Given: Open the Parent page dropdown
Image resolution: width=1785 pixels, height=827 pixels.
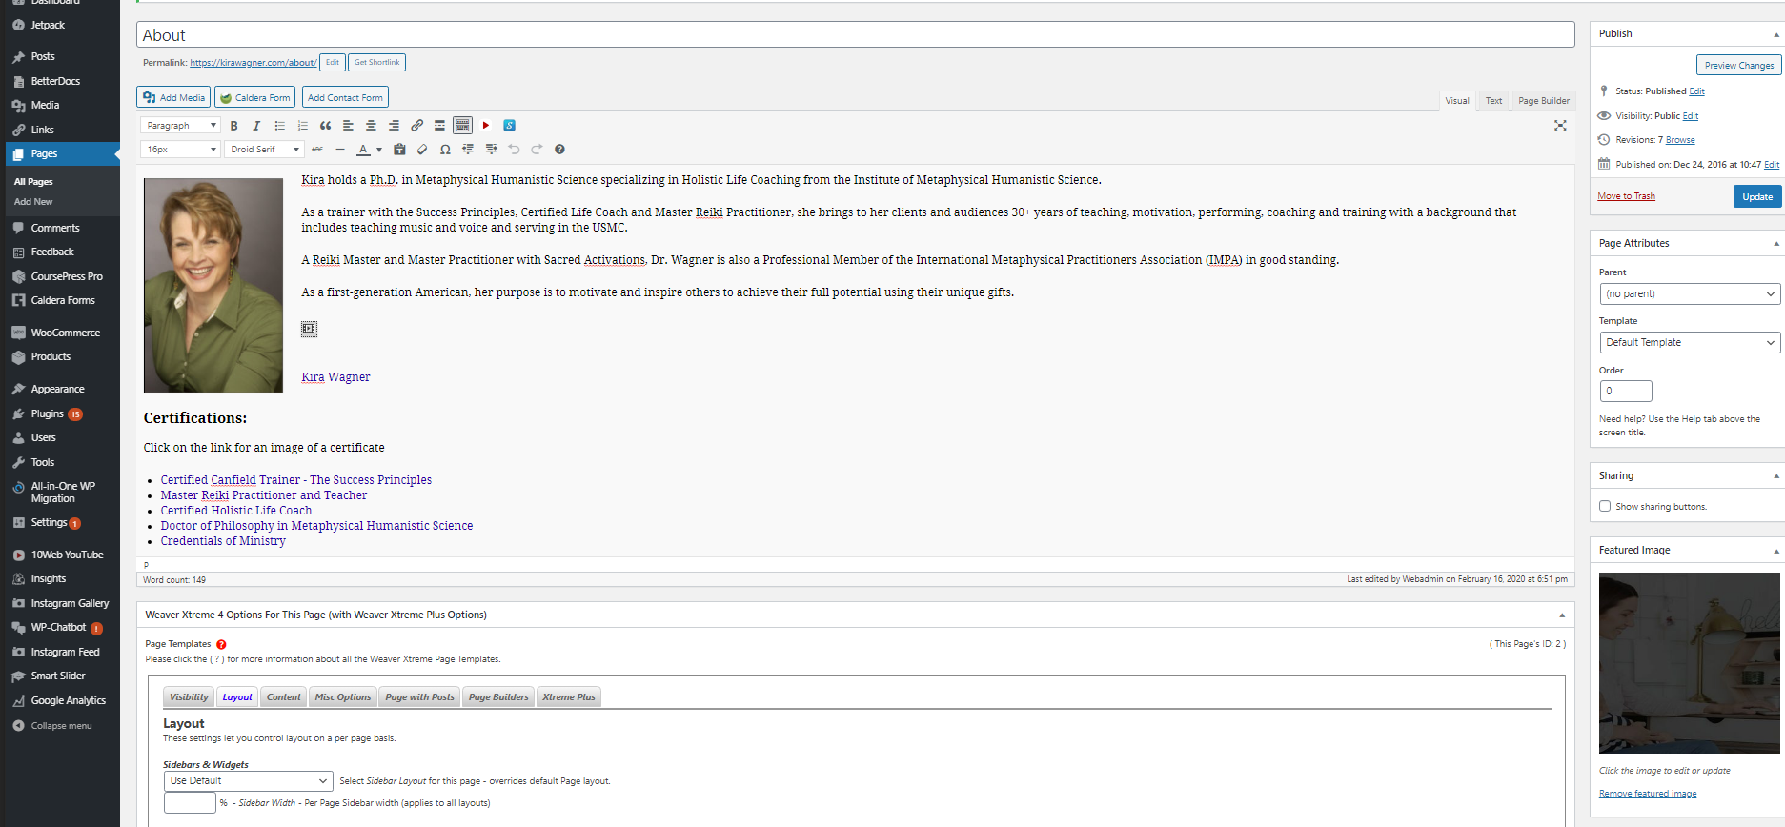Looking at the screenshot, I should pos(1690,293).
